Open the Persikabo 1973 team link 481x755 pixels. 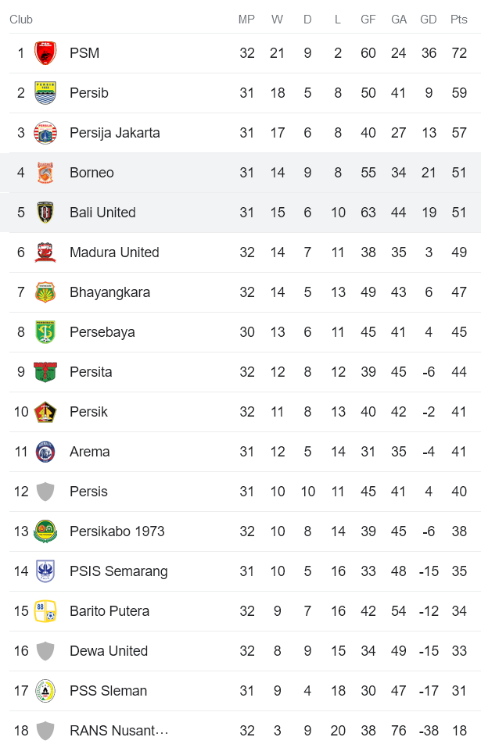[x=117, y=531]
